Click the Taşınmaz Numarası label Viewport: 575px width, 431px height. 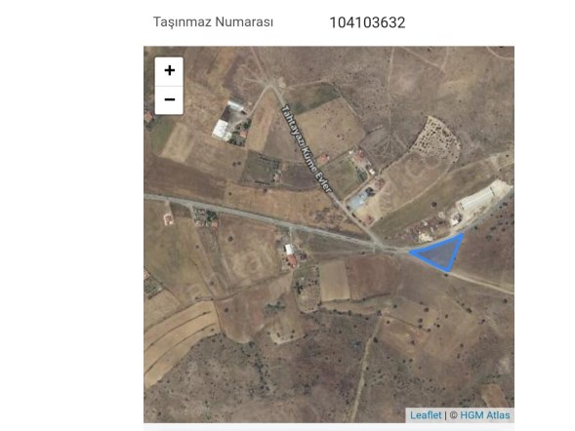point(213,22)
